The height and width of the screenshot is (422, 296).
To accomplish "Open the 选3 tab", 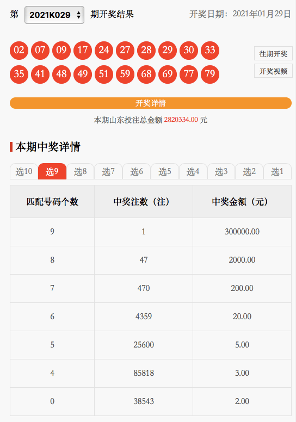I will coord(221,171).
